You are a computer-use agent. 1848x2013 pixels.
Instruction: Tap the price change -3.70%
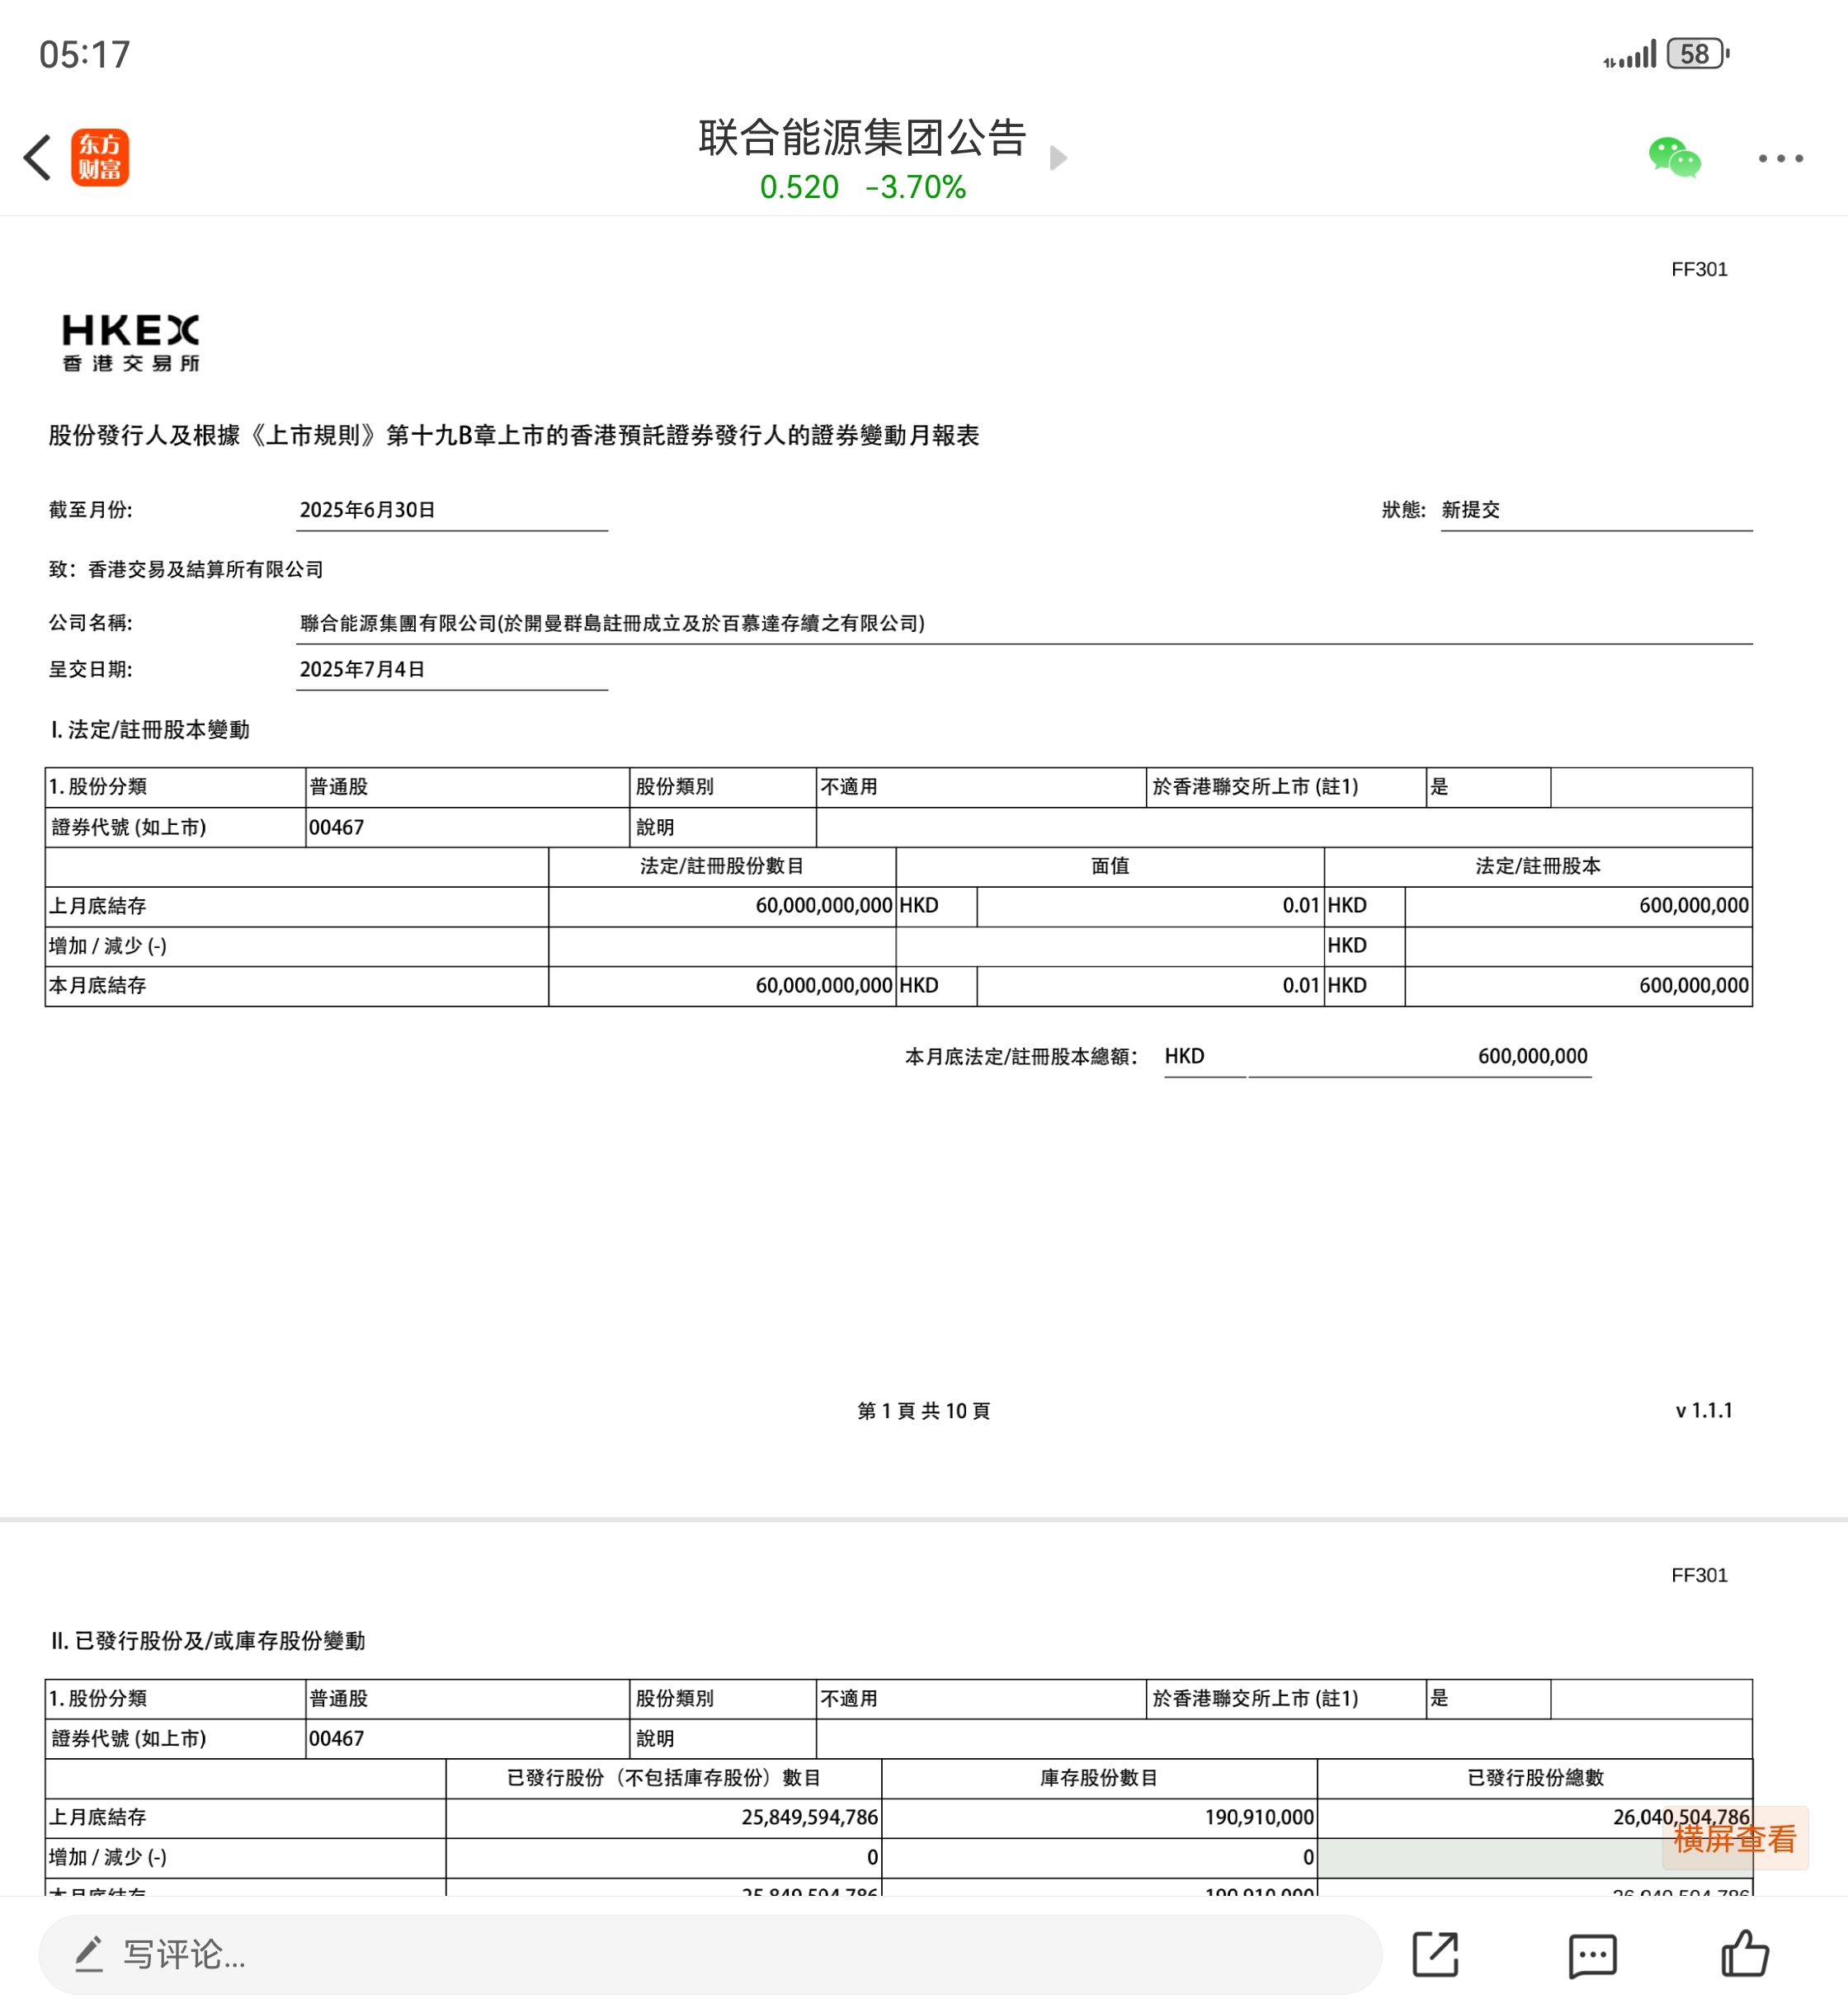tap(915, 187)
